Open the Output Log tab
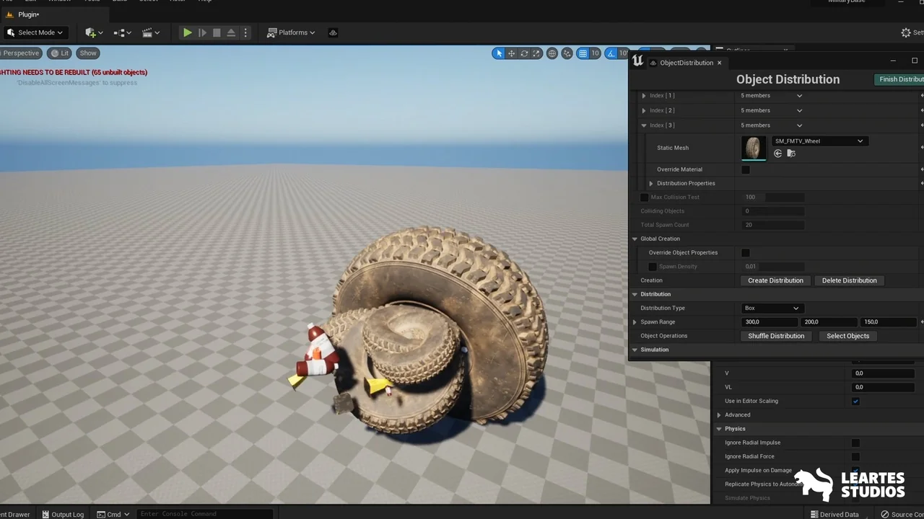This screenshot has width=924, height=519. pyautogui.click(x=63, y=514)
